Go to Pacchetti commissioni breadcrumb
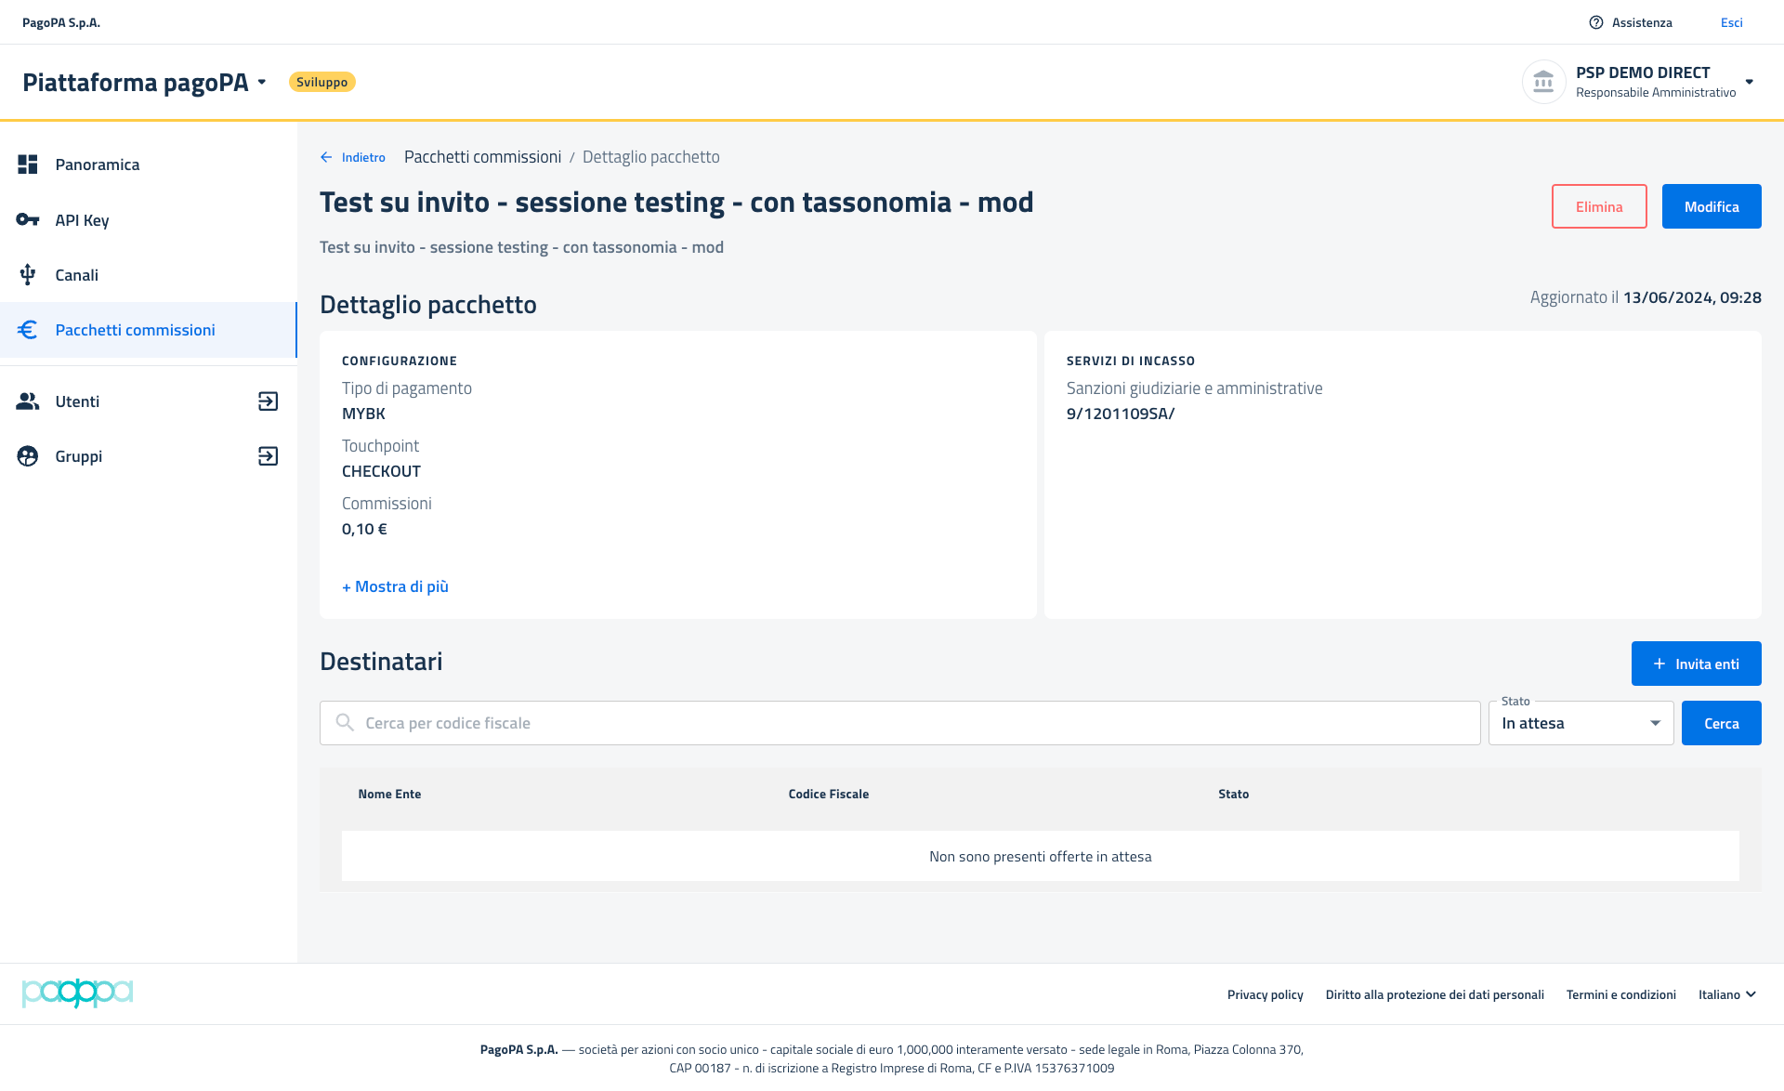The width and height of the screenshot is (1784, 1091). coord(482,157)
